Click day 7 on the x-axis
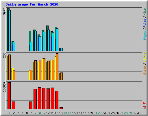 point(36,113)
